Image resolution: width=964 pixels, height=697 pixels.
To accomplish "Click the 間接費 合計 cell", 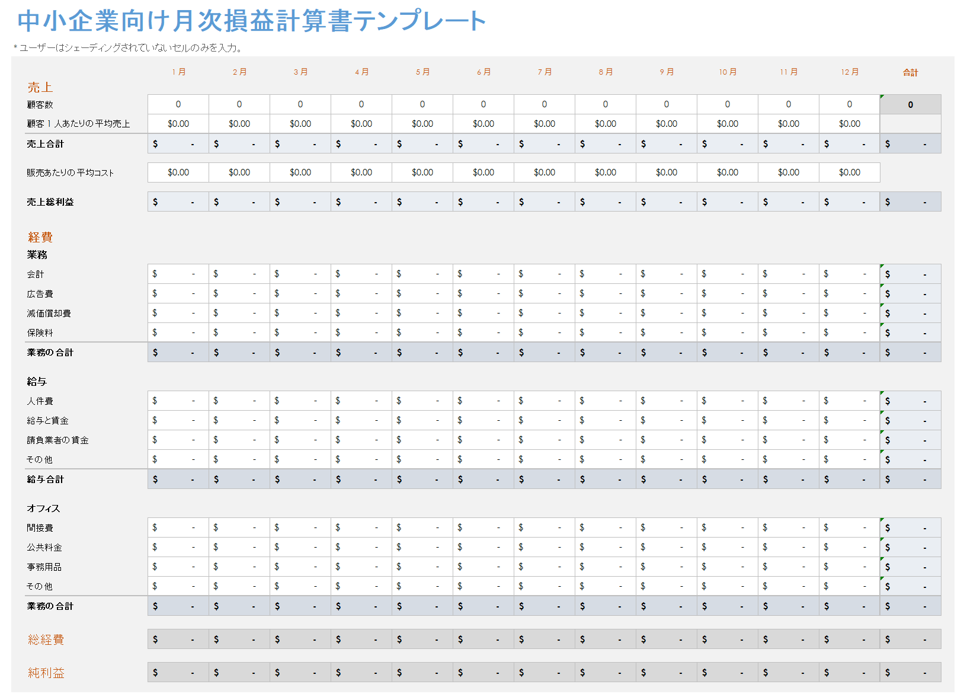I will click(x=911, y=527).
